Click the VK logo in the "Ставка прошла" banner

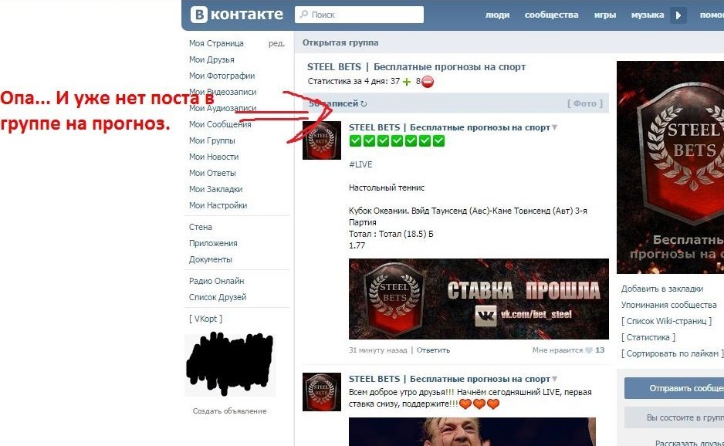click(x=485, y=316)
